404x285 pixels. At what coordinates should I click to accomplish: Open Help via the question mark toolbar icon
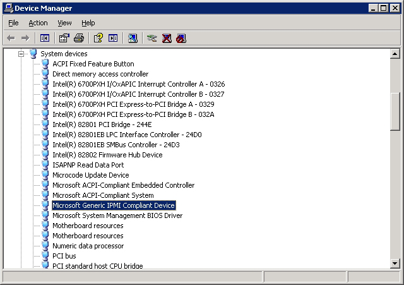[x=98, y=38]
